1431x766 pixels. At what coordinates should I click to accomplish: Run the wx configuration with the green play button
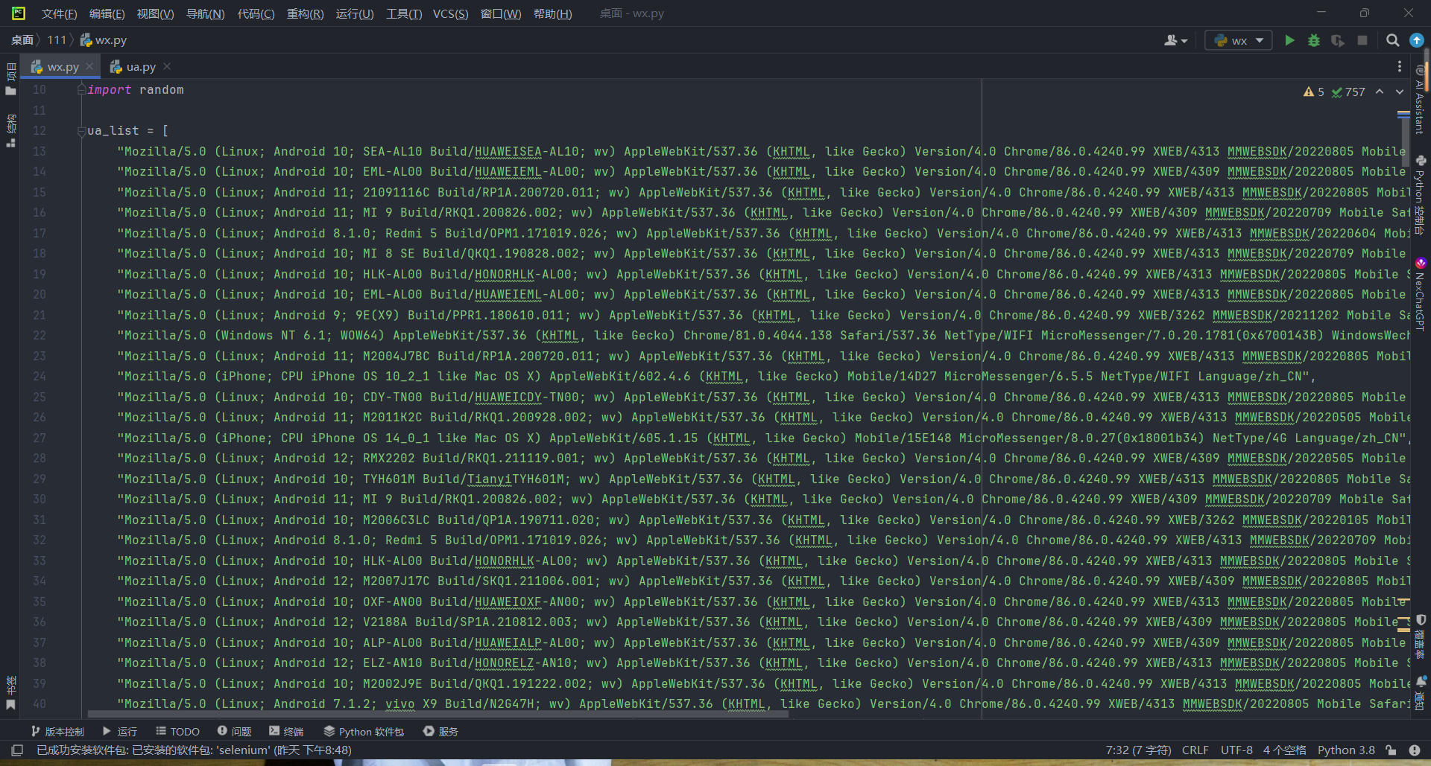pyautogui.click(x=1289, y=40)
